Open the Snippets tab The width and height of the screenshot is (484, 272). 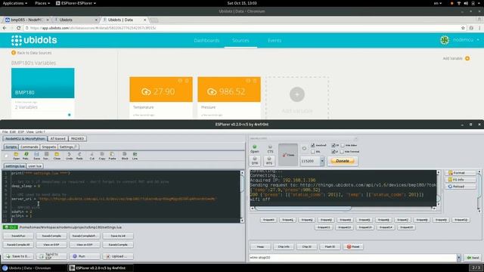pos(48,147)
